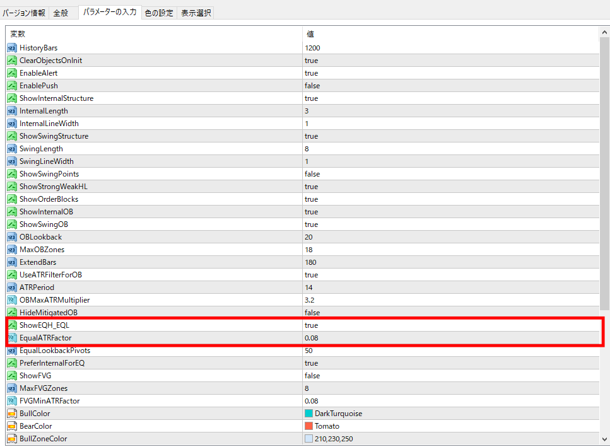Toggle the ShowSwingPoints false value
Image resolution: width=610 pixels, height=447 pixels.
[312, 174]
